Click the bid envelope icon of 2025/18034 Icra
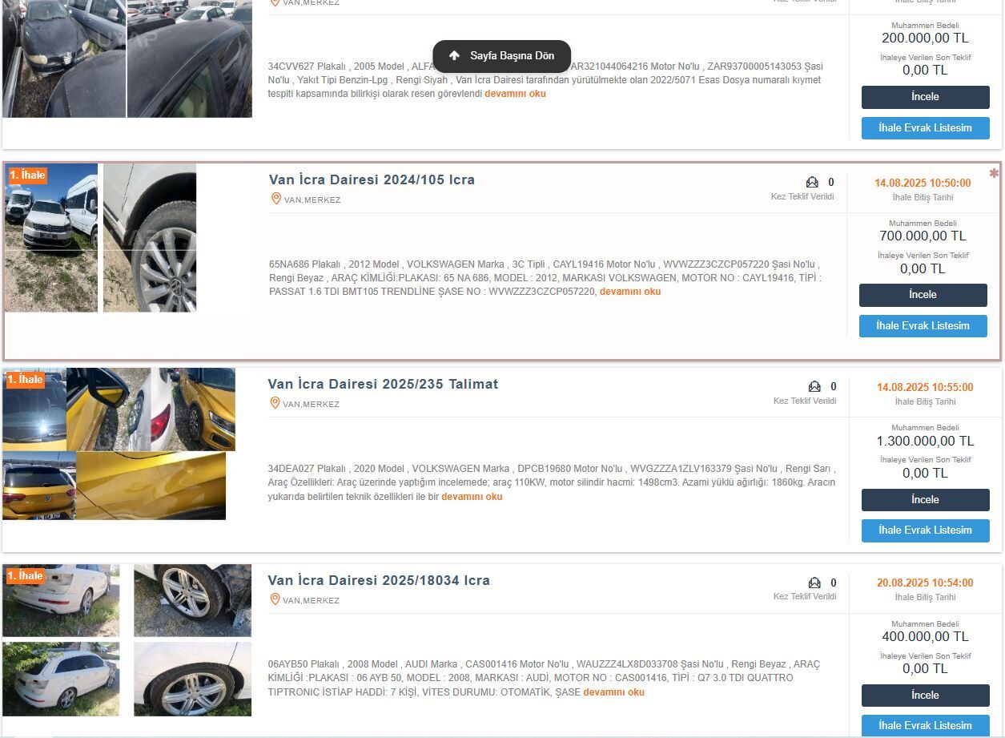The image size is (1005, 738). (x=814, y=583)
